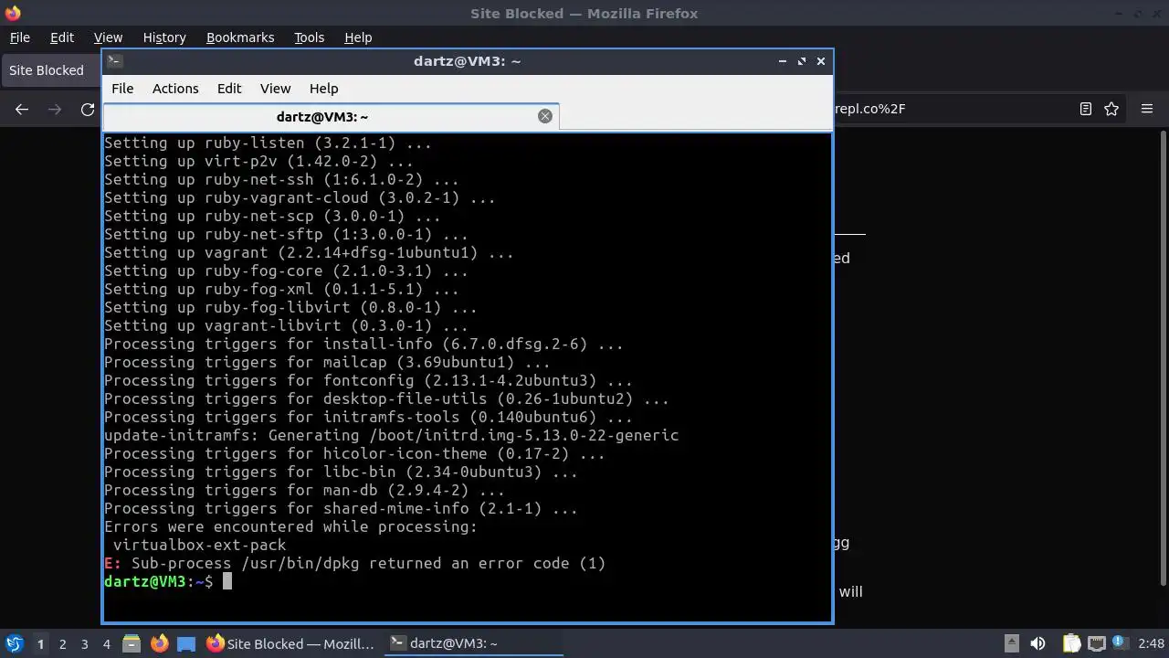Click the Firefox logo in the title bar
This screenshot has width=1169, height=658.
(x=12, y=14)
